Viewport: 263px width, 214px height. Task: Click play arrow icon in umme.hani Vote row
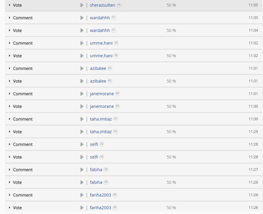click(82, 56)
